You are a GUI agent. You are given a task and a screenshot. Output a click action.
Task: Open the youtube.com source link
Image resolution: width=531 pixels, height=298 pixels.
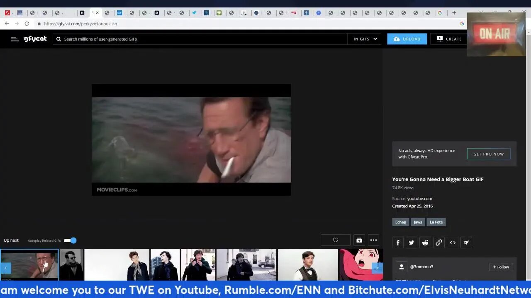point(419,199)
